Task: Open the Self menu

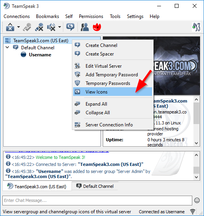Action: (x=69, y=16)
